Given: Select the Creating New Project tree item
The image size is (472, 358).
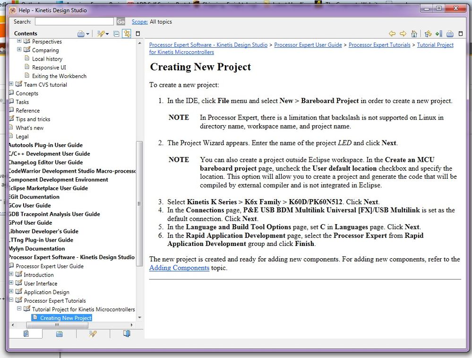Looking at the screenshot, I should pyautogui.click(x=66, y=318).
